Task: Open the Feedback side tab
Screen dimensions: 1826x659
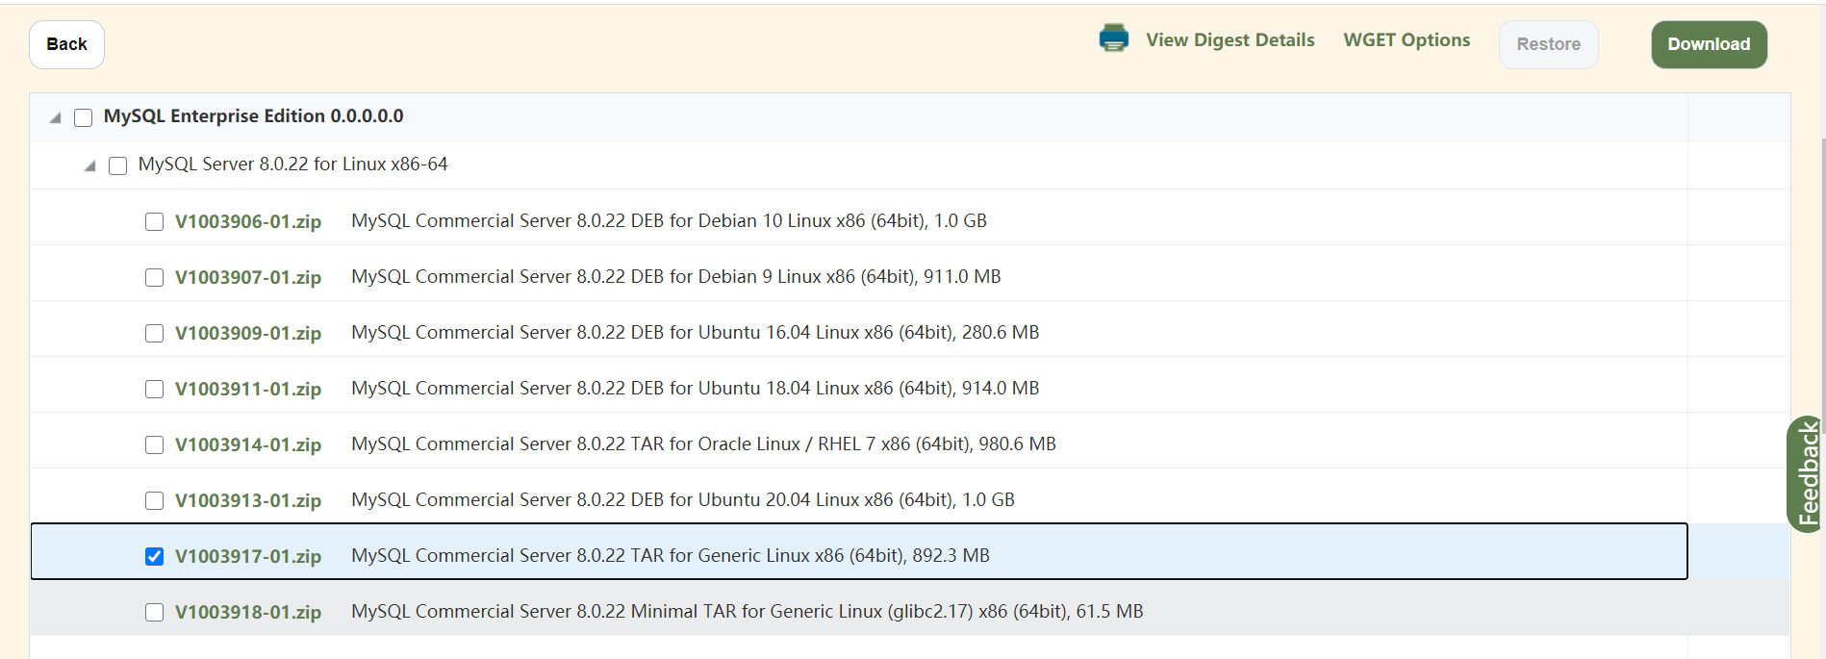Action: pos(1808,473)
